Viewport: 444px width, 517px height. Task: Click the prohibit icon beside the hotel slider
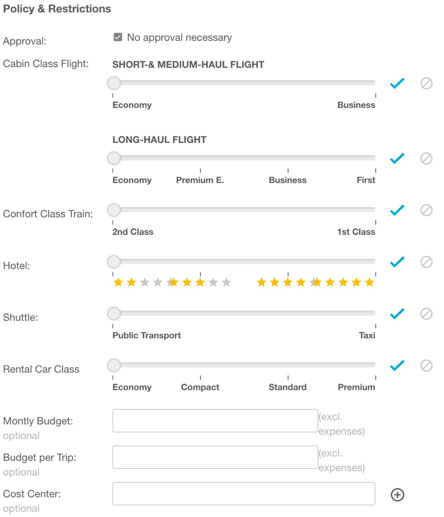[426, 262]
